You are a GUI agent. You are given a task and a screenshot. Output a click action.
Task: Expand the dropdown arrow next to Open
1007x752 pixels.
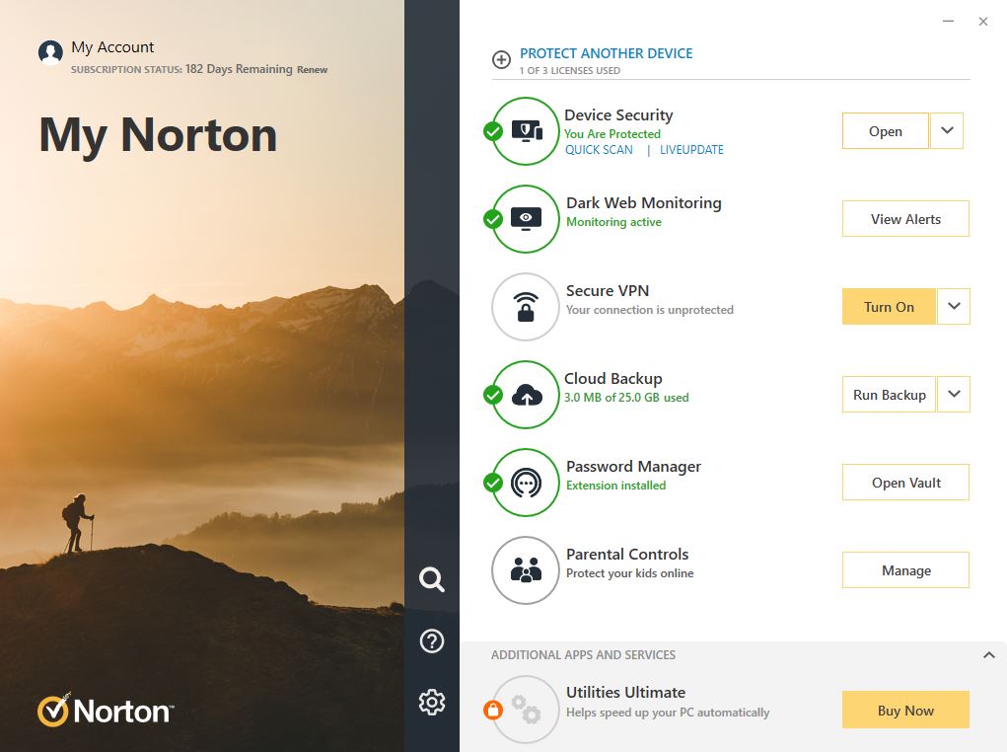[947, 131]
